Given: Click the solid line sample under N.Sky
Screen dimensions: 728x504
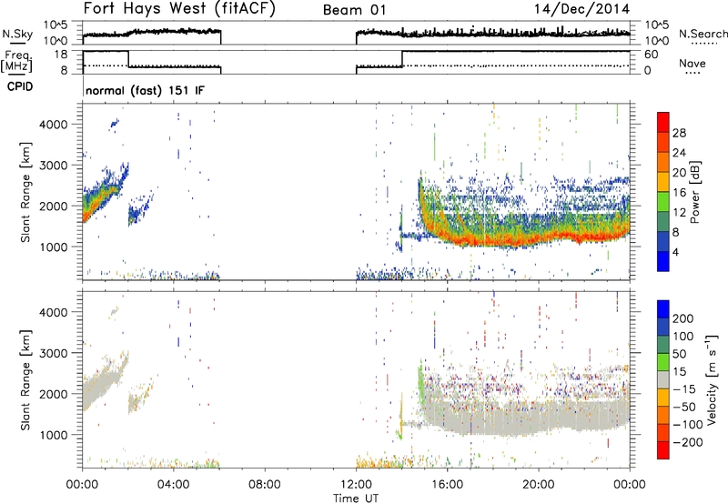Looking at the screenshot, I should point(17,45).
